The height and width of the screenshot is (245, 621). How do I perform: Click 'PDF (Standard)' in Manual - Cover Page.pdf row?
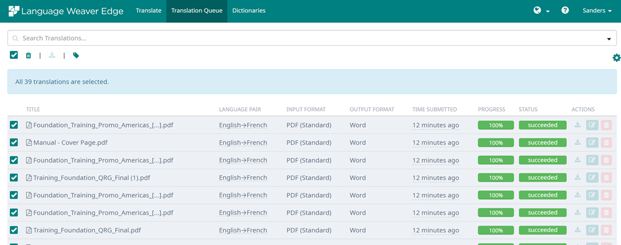309,143
